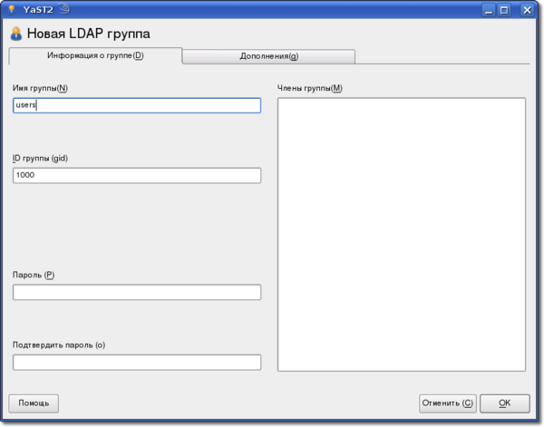This screenshot has width=544, height=427.
Task: Click the Члены группы label
Action: pyautogui.click(x=309, y=88)
